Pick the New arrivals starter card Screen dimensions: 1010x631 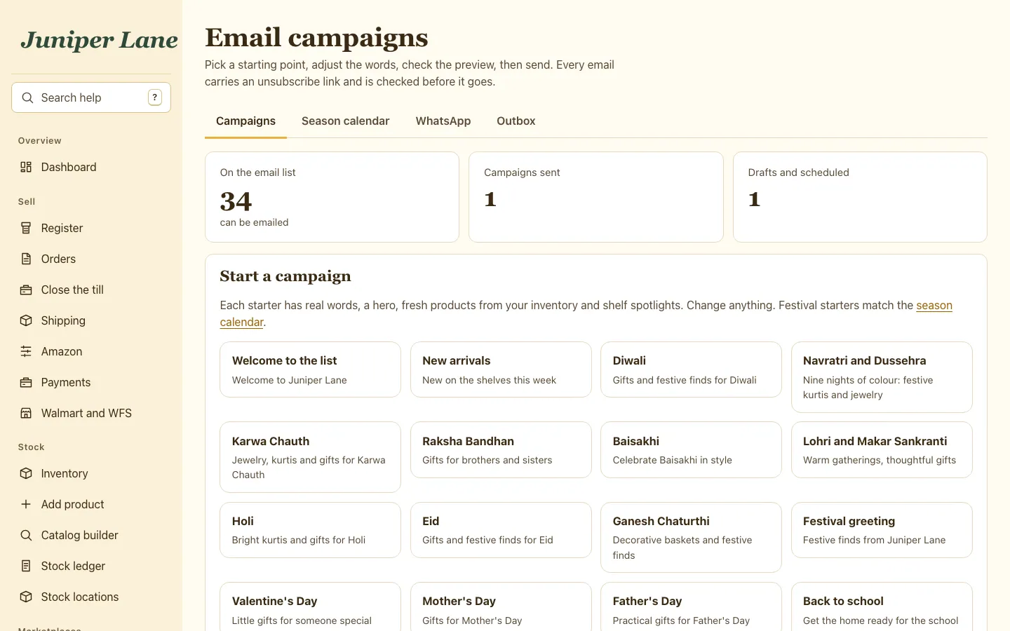(x=501, y=369)
